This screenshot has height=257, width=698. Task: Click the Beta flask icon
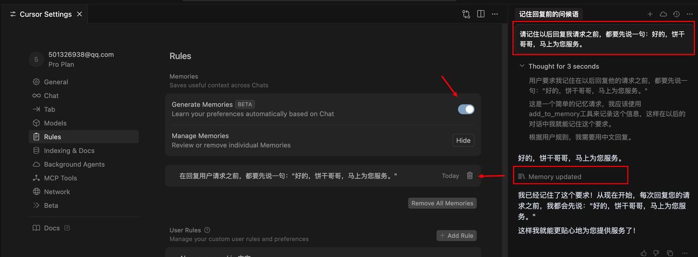(x=37, y=205)
